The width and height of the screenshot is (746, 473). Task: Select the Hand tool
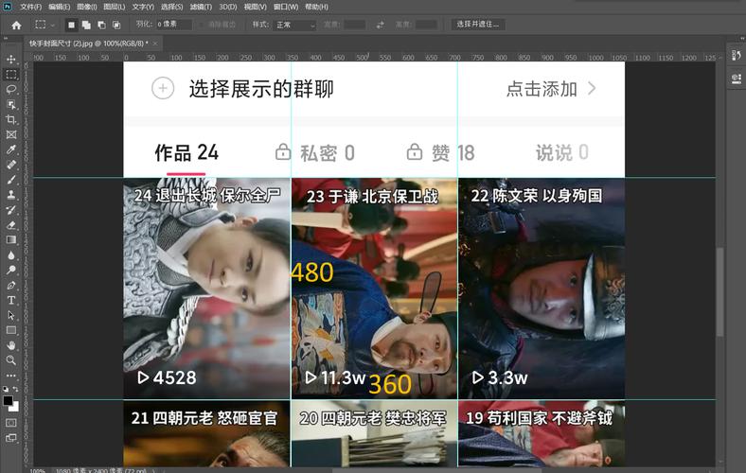coord(11,345)
